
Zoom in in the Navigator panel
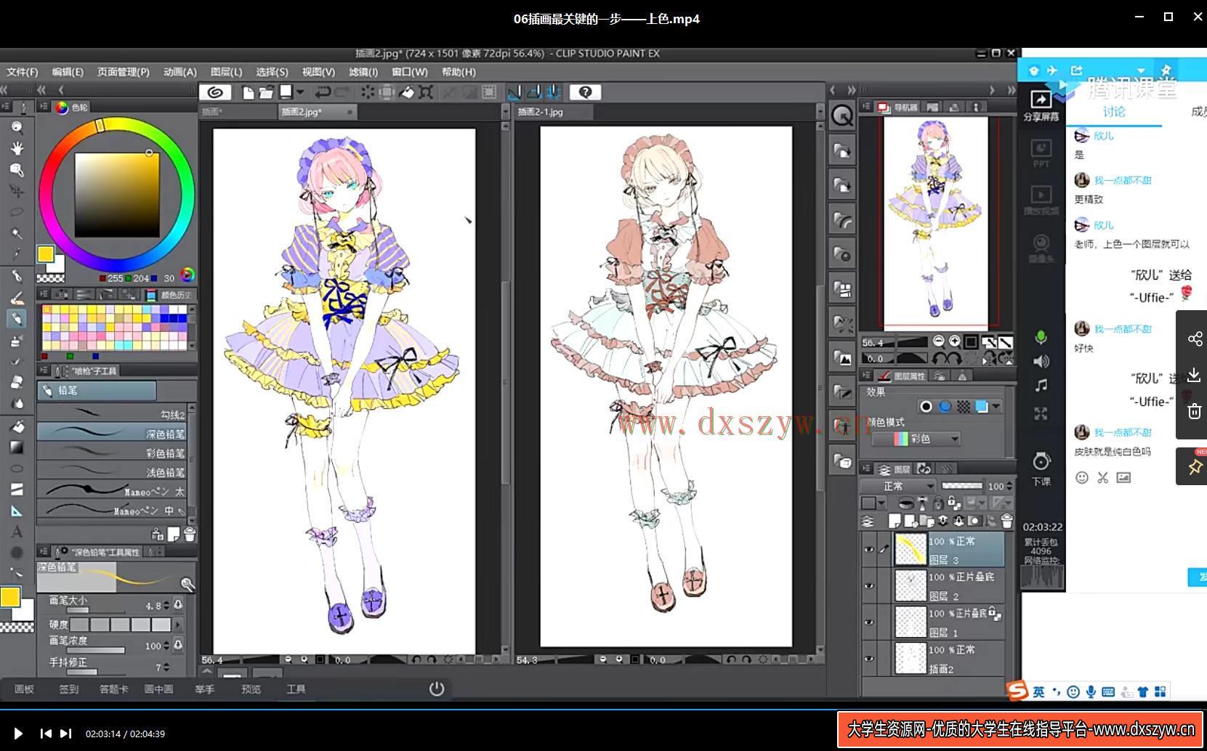[954, 341]
